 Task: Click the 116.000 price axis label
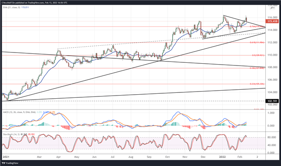tap(272, 17)
